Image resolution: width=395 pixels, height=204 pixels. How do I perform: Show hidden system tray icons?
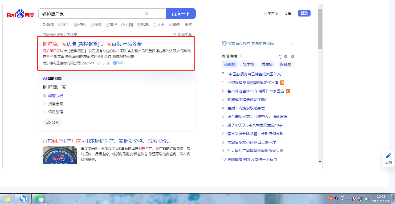(347, 199)
